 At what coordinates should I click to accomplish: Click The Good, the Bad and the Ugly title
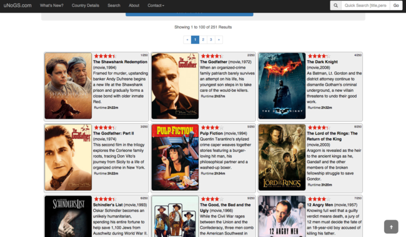[225, 208]
